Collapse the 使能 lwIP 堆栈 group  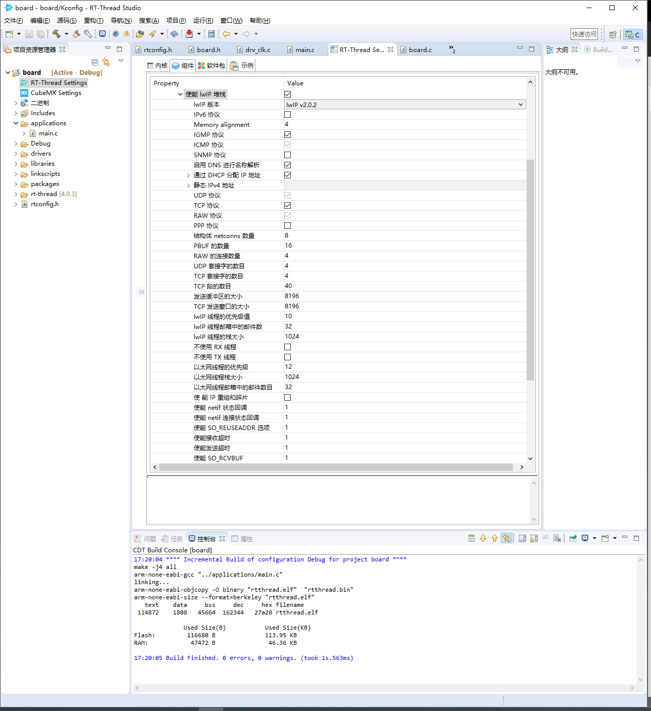pyautogui.click(x=180, y=94)
